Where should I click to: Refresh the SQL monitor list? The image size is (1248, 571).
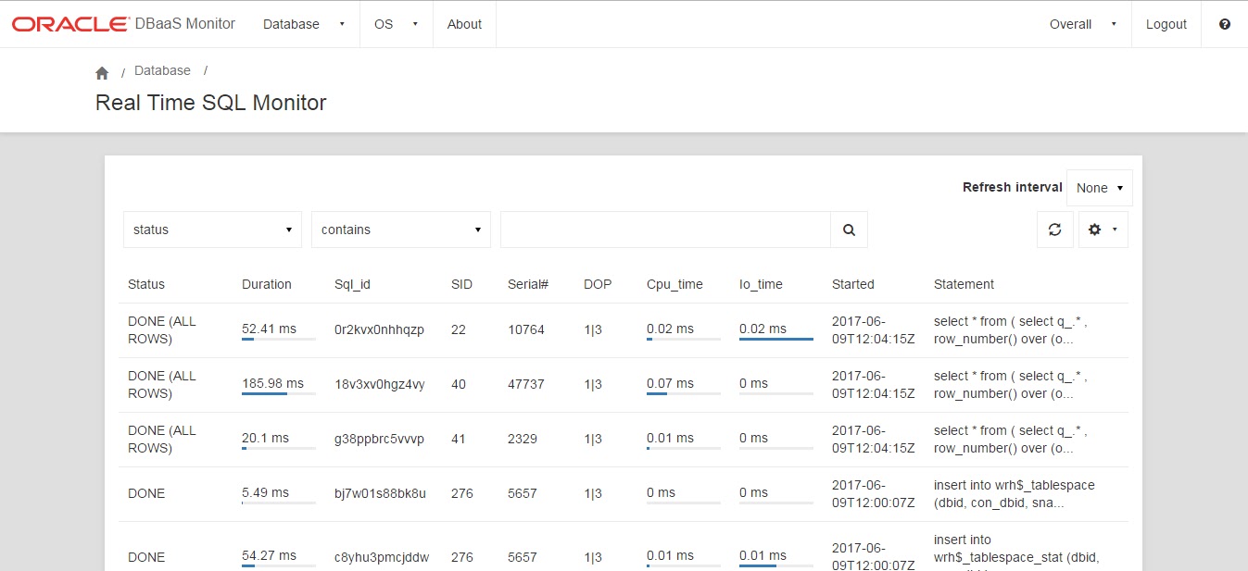(1055, 229)
